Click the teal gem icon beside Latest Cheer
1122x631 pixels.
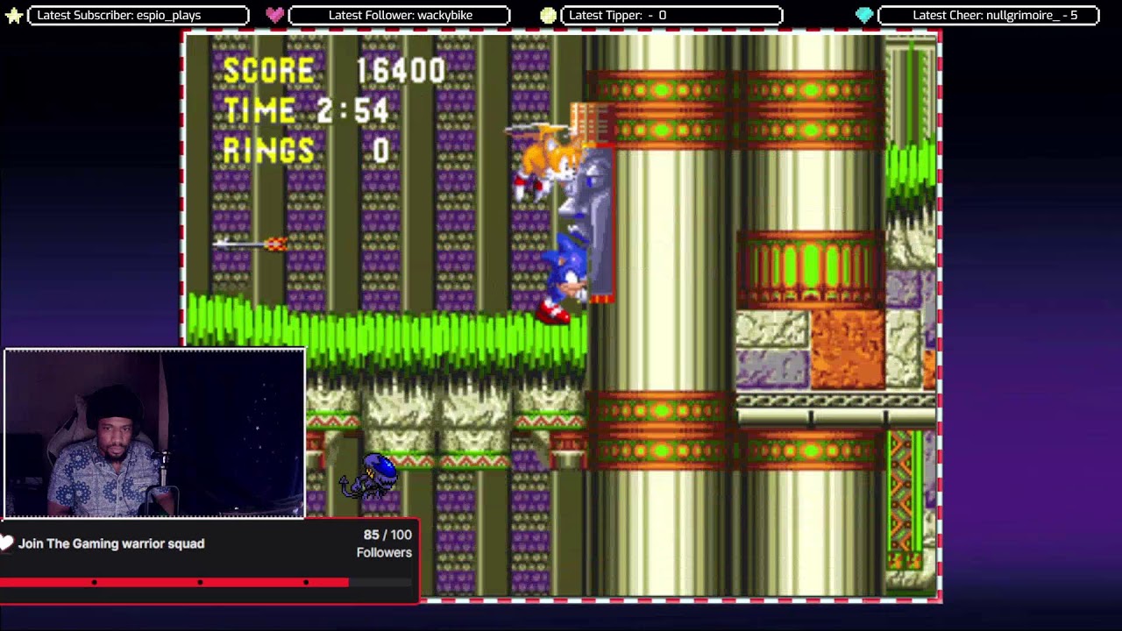[x=864, y=15]
